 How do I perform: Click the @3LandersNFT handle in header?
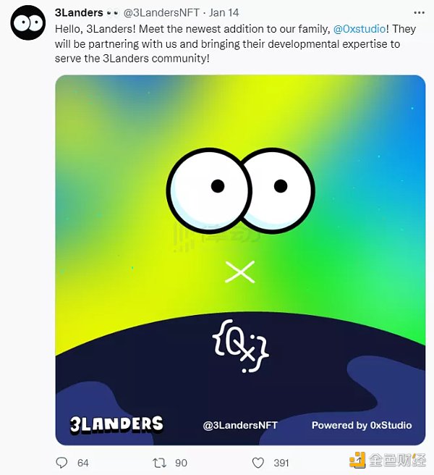point(161,13)
